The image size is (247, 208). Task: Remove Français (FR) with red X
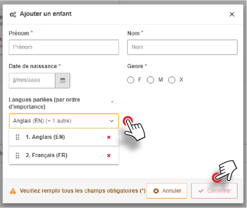click(x=109, y=155)
